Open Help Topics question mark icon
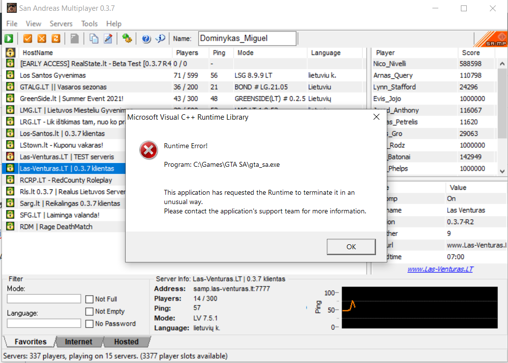The image size is (508, 363). [x=146, y=39]
